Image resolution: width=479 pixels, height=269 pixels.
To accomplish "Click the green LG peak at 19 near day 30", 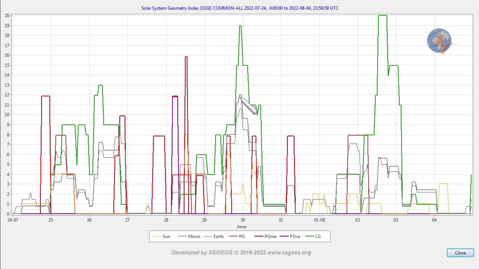I will point(240,26).
